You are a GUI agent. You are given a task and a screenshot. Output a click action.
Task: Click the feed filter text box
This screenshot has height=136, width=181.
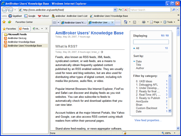point(151,42)
